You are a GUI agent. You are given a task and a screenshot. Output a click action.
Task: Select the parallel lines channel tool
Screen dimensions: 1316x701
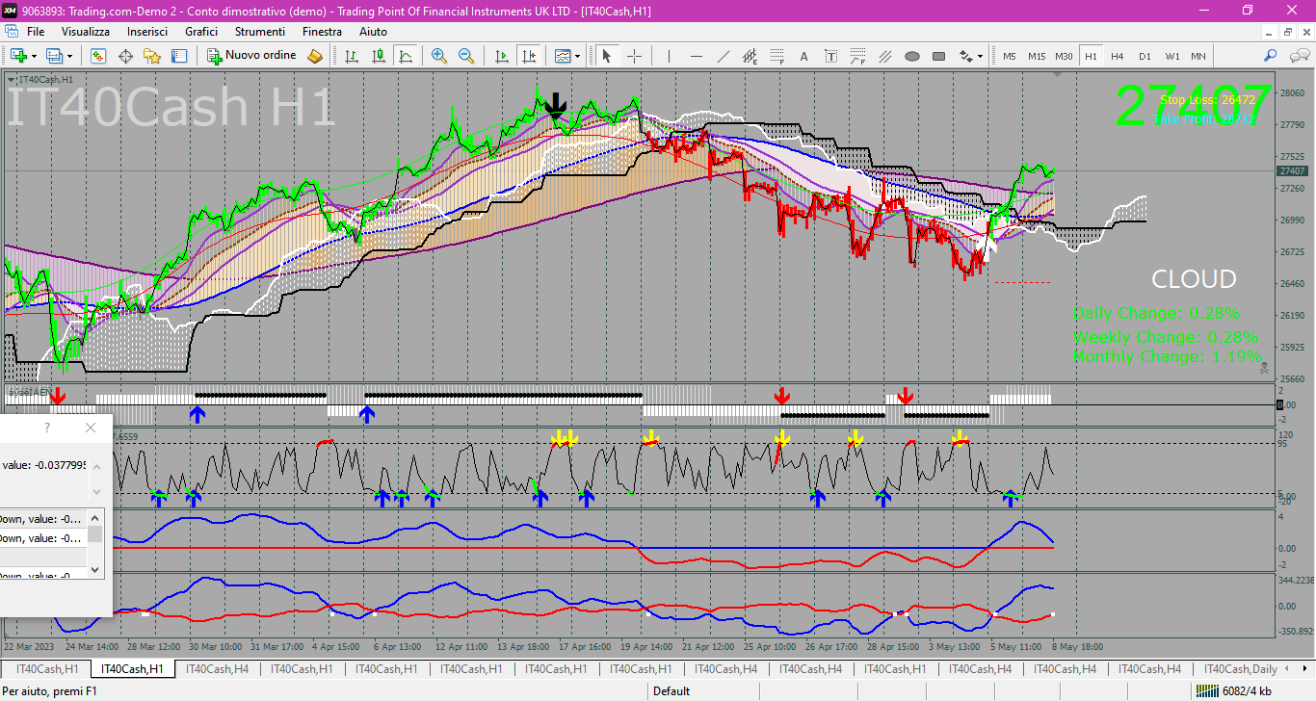coord(884,56)
